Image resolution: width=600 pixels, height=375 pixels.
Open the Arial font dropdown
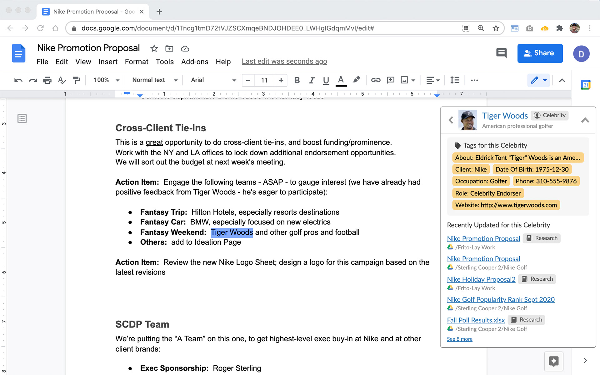213,80
